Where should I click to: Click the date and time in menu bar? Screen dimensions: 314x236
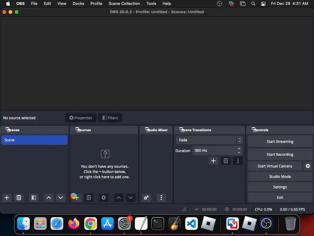289,4
